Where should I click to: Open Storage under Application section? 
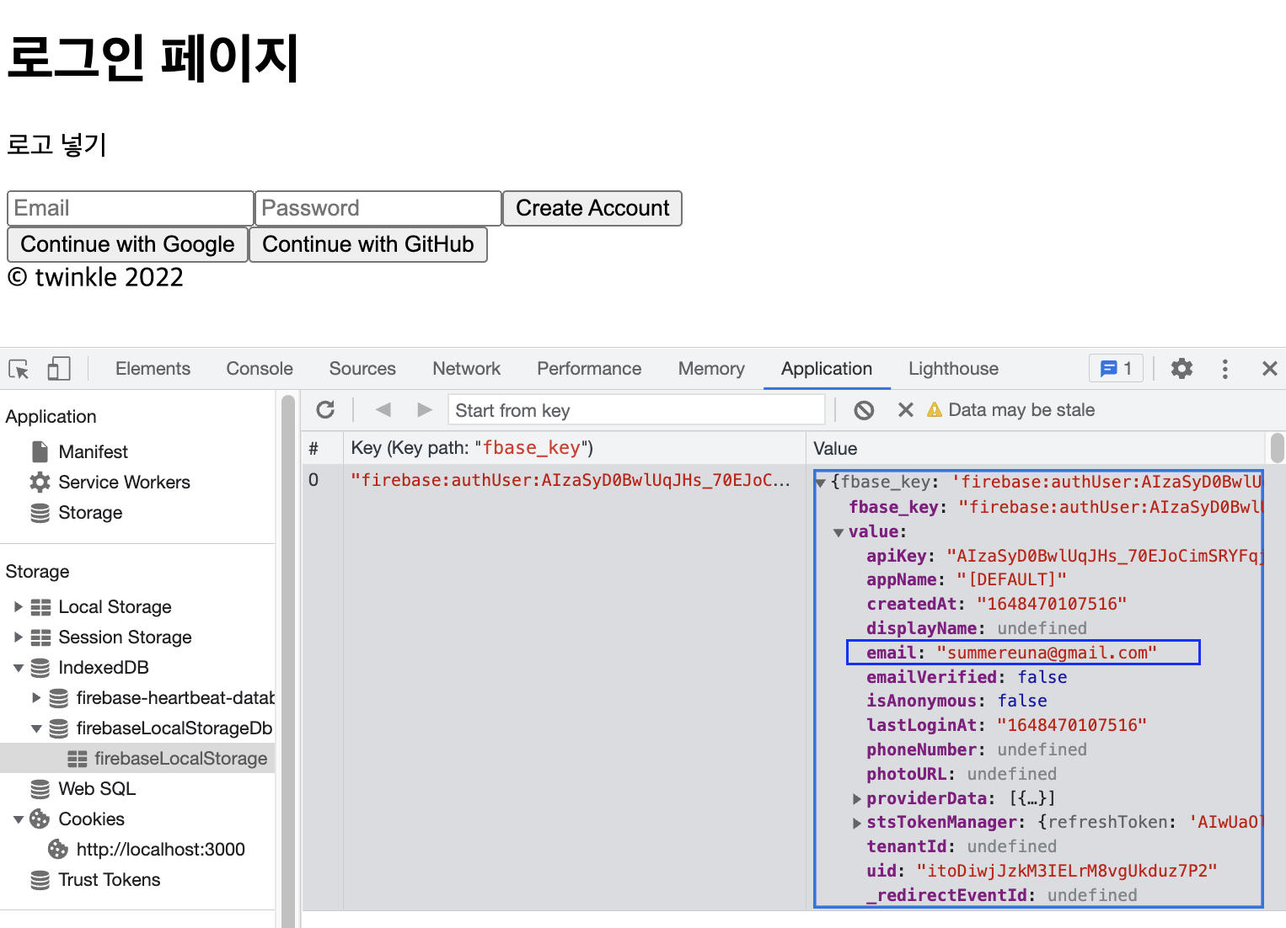(90, 513)
